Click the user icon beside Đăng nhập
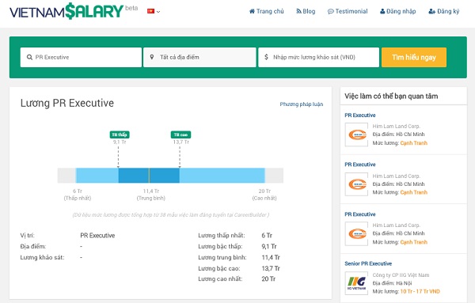 [382, 12]
